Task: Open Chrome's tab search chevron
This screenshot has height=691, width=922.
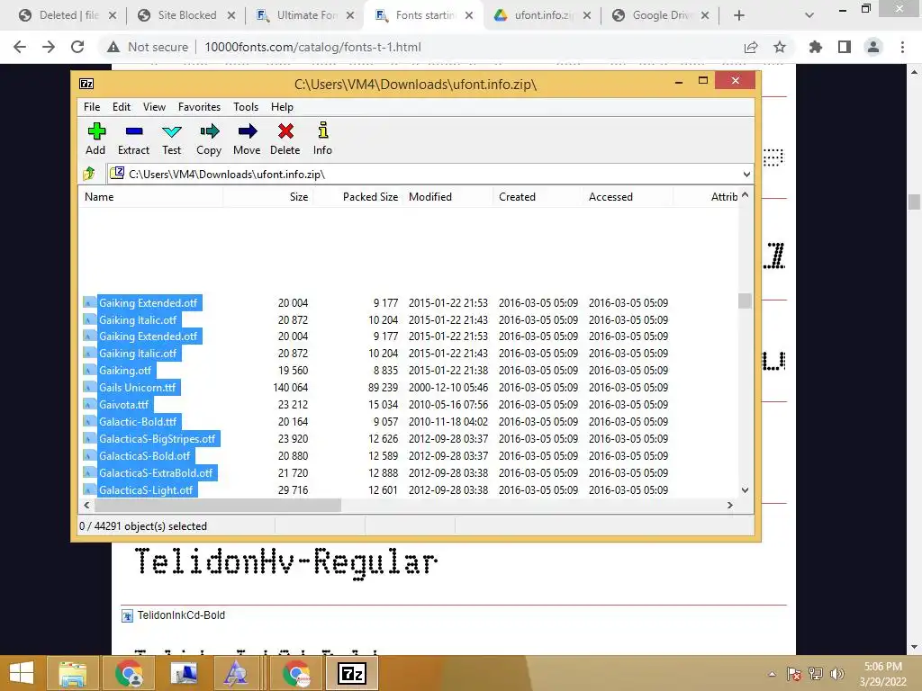Action: click(809, 15)
